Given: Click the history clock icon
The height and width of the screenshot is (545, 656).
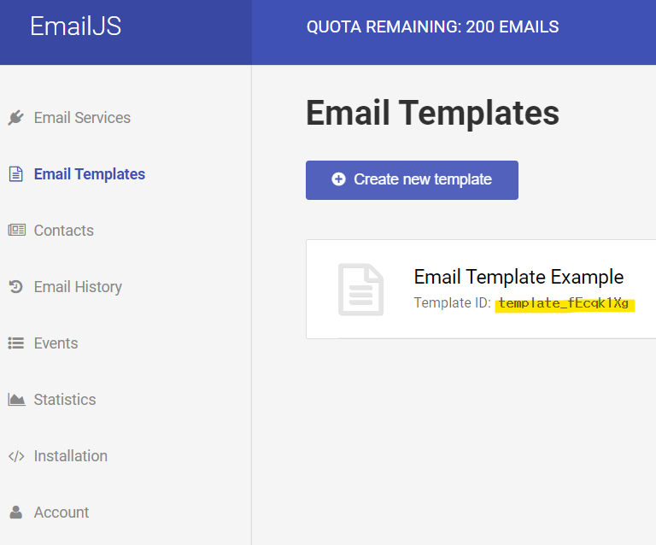Looking at the screenshot, I should click(x=16, y=286).
